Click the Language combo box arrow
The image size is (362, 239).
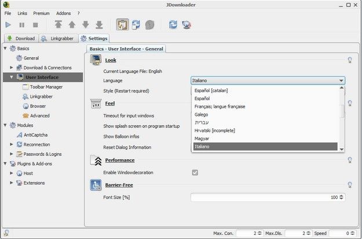[x=341, y=81]
